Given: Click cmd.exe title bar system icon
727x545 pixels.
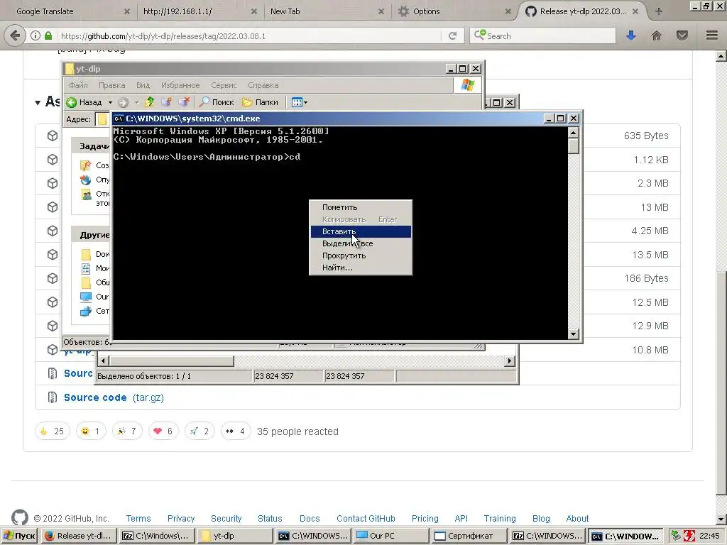Looking at the screenshot, I should tap(119, 119).
